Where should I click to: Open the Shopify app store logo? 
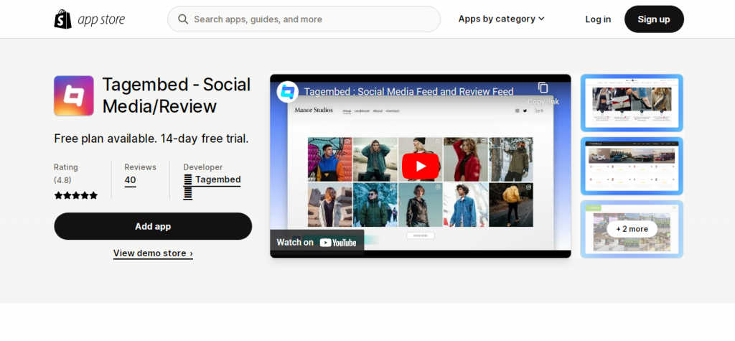pos(90,19)
